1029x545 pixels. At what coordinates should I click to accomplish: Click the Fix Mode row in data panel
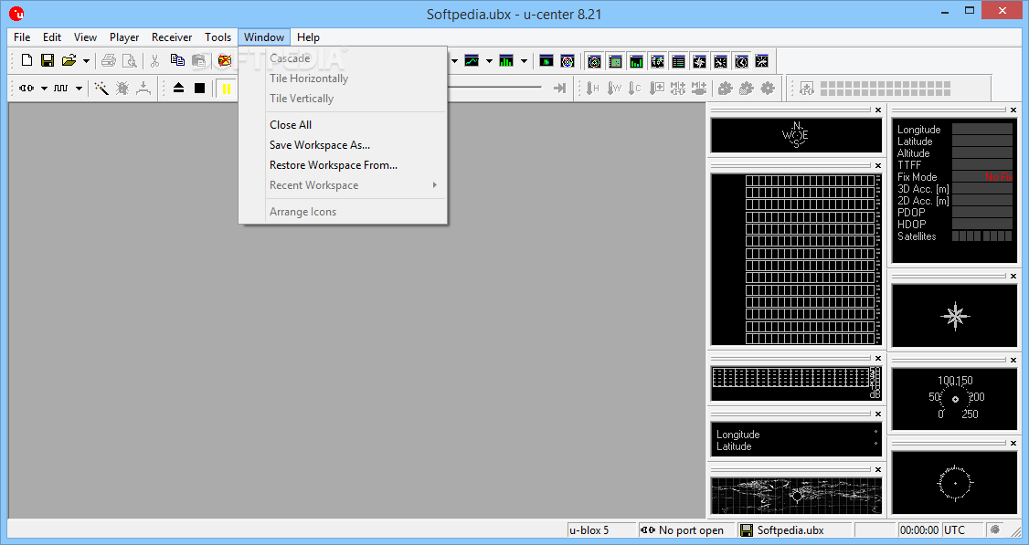[x=954, y=177]
